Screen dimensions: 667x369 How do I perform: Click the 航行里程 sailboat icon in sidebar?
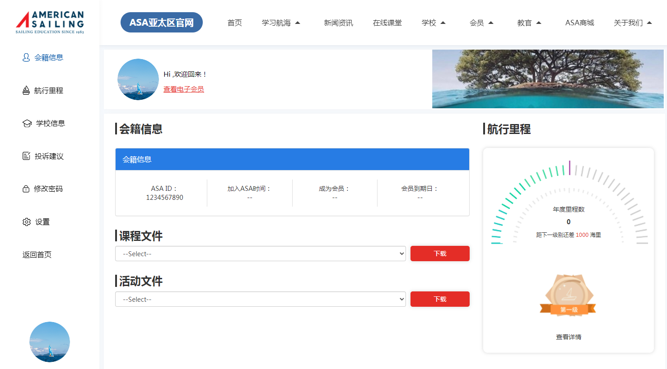point(26,90)
